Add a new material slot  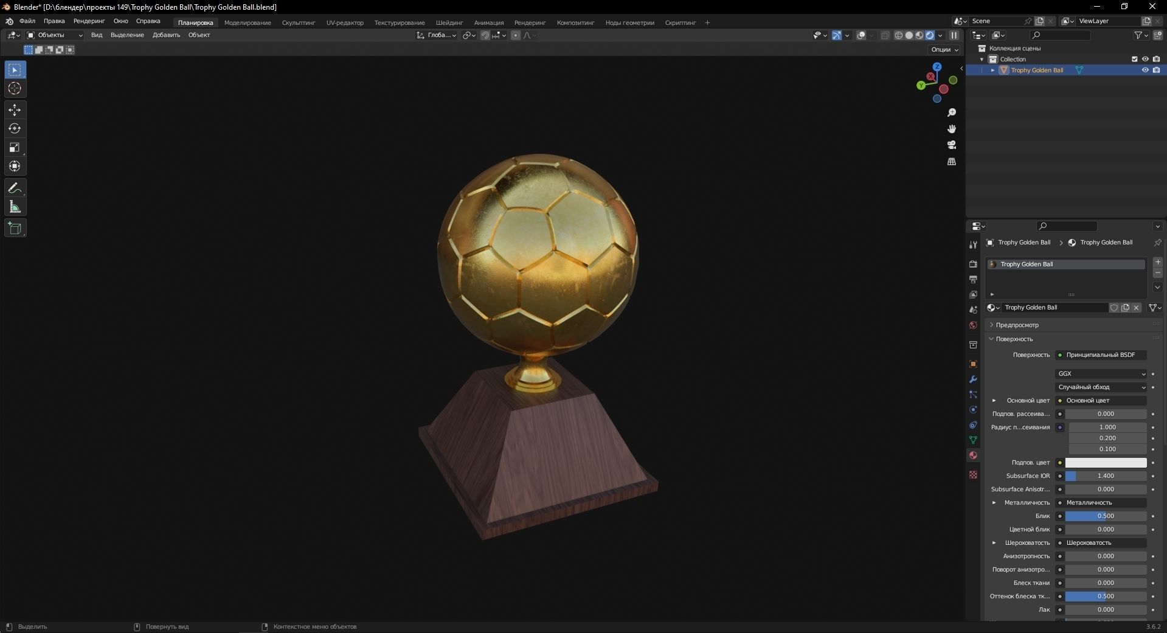click(1158, 262)
